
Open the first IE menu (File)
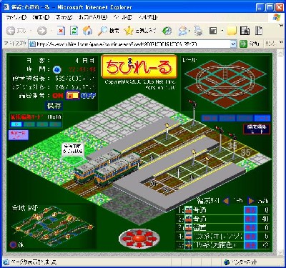[16, 17]
